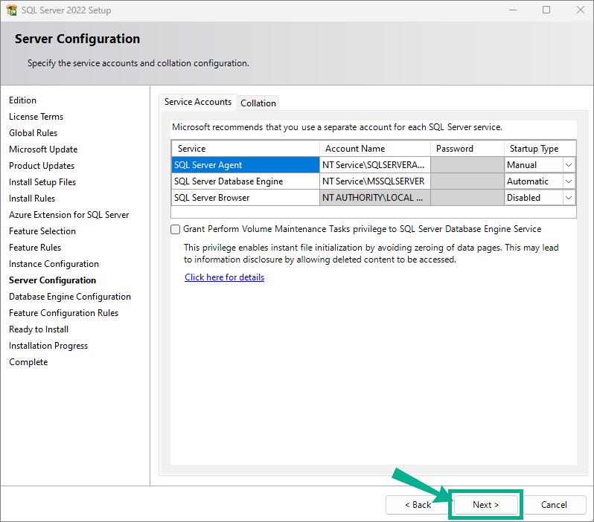Viewport: 594px width, 522px height.
Task: Select Edition in the setup steps list
Action: pyautogui.click(x=23, y=100)
